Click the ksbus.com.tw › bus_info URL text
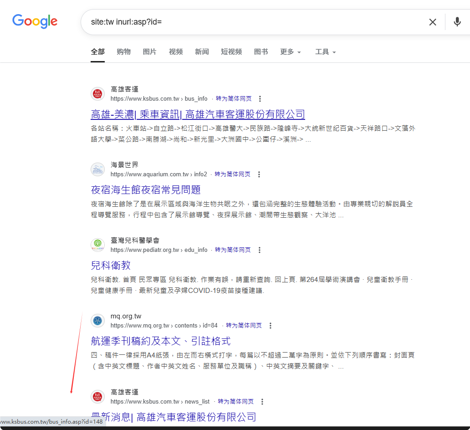 click(x=159, y=99)
